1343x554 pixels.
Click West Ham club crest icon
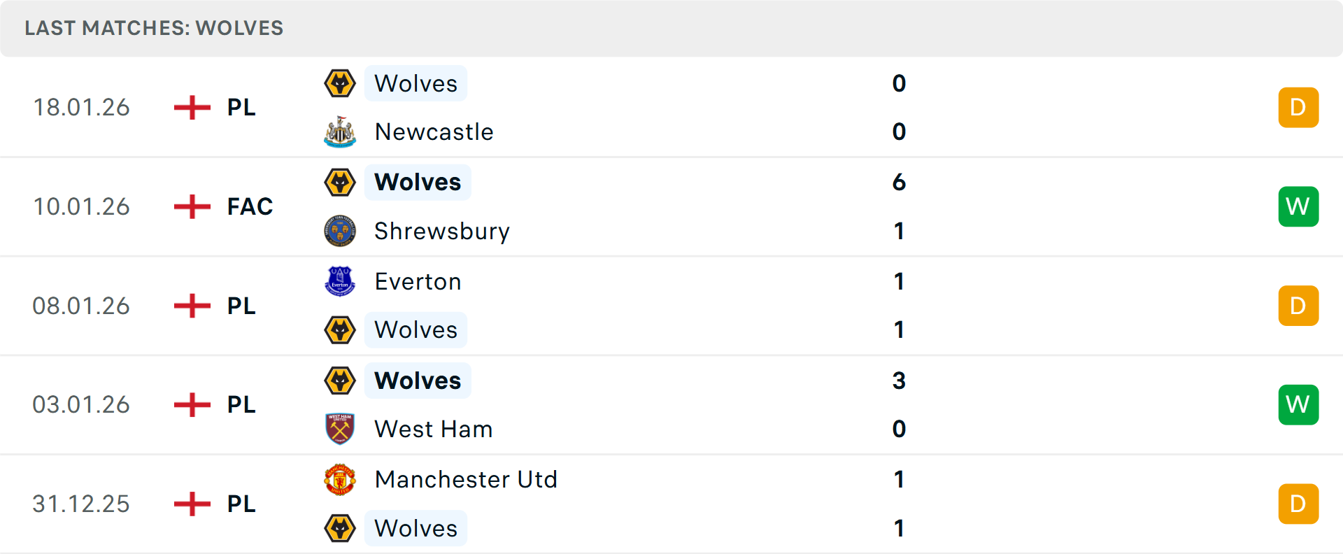(340, 429)
